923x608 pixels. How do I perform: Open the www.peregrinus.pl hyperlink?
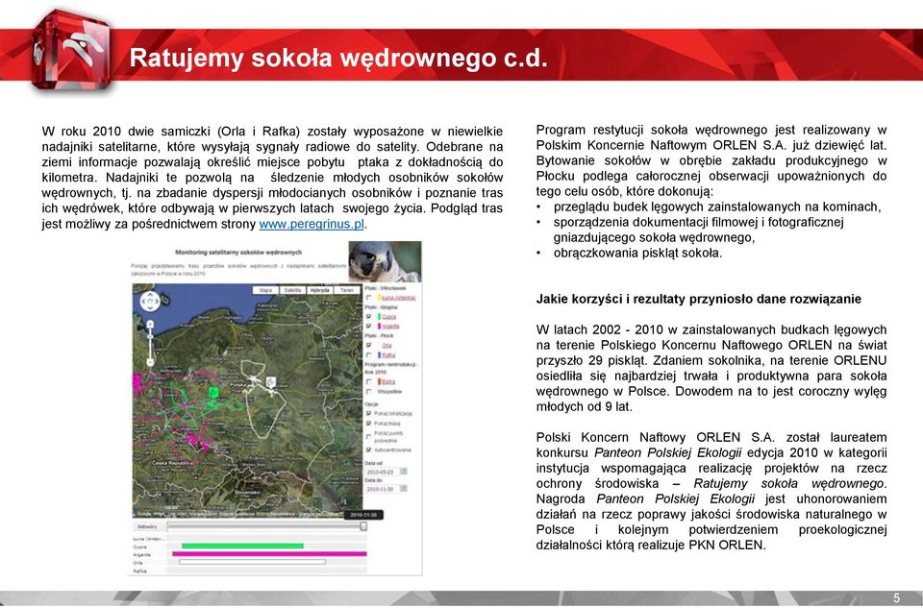coord(312,224)
